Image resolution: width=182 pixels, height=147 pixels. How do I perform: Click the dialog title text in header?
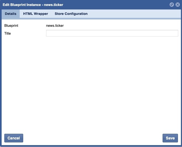33,5
